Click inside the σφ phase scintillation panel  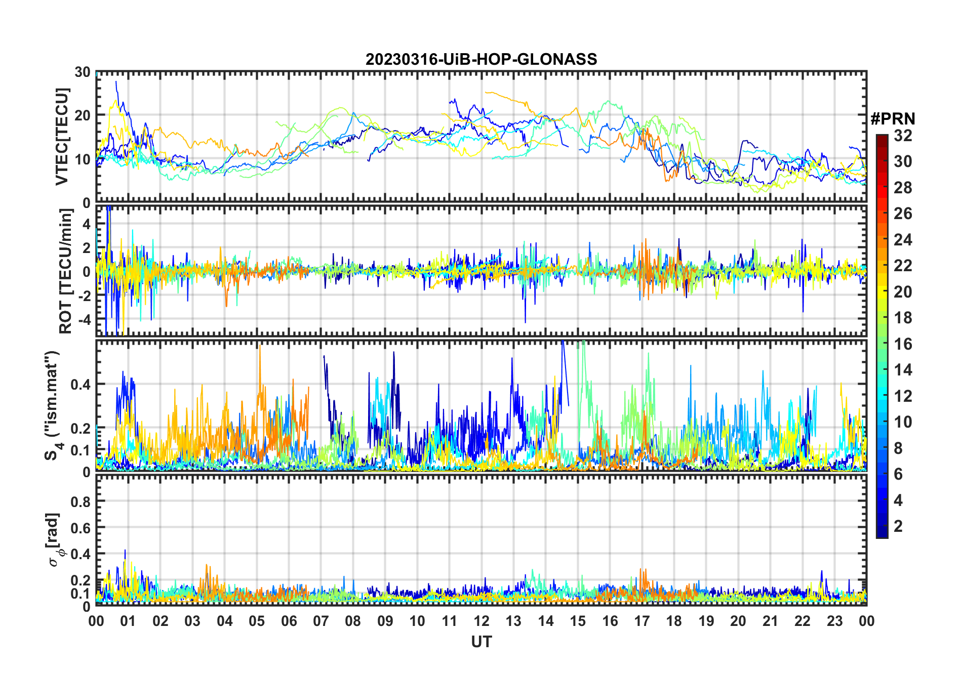click(481, 540)
